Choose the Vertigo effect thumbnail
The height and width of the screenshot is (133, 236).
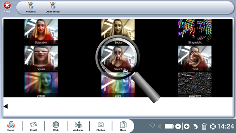tap(41, 85)
